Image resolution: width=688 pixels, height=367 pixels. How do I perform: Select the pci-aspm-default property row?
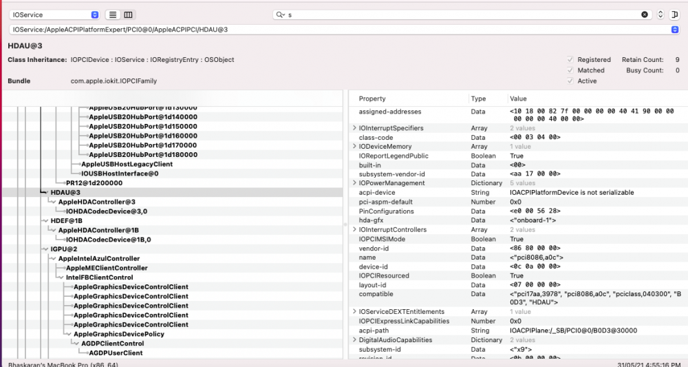coord(518,202)
